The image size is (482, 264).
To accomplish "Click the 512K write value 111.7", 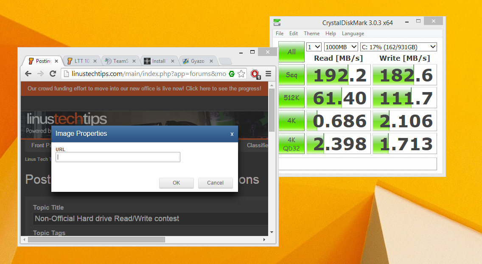I will click(404, 98).
